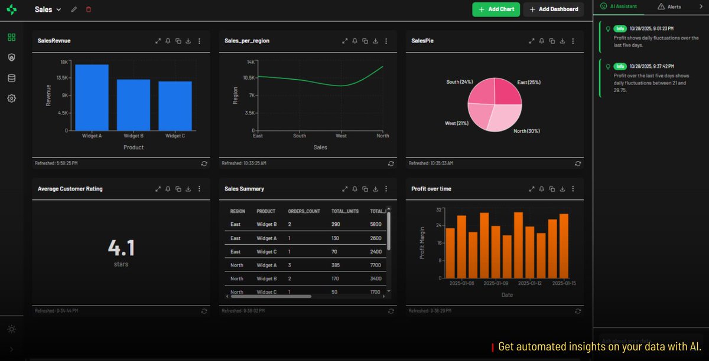Expand the right panel chevron next to Alerts

point(702,6)
